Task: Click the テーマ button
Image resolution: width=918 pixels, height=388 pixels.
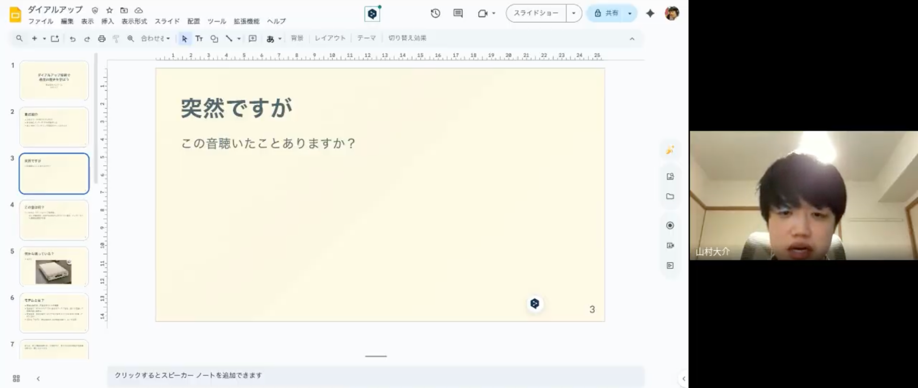Action: 366,38
